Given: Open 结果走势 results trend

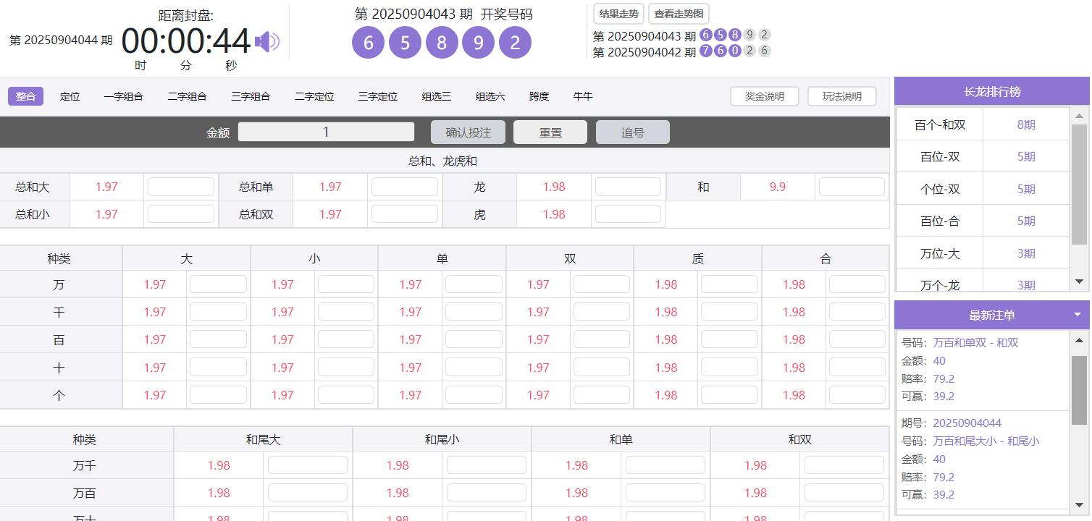Looking at the screenshot, I should click(x=618, y=13).
